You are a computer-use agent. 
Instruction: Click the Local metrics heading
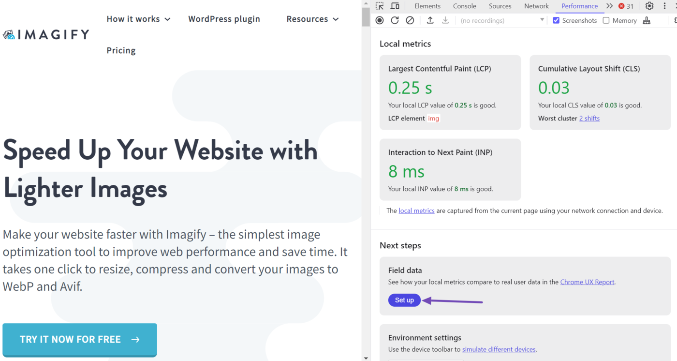click(405, 44)
